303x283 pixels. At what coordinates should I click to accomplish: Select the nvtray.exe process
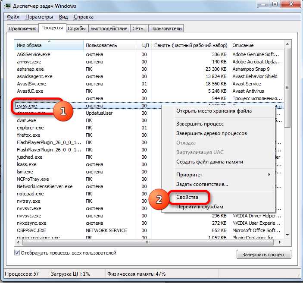pyautogui.click(x=28, y=201)
